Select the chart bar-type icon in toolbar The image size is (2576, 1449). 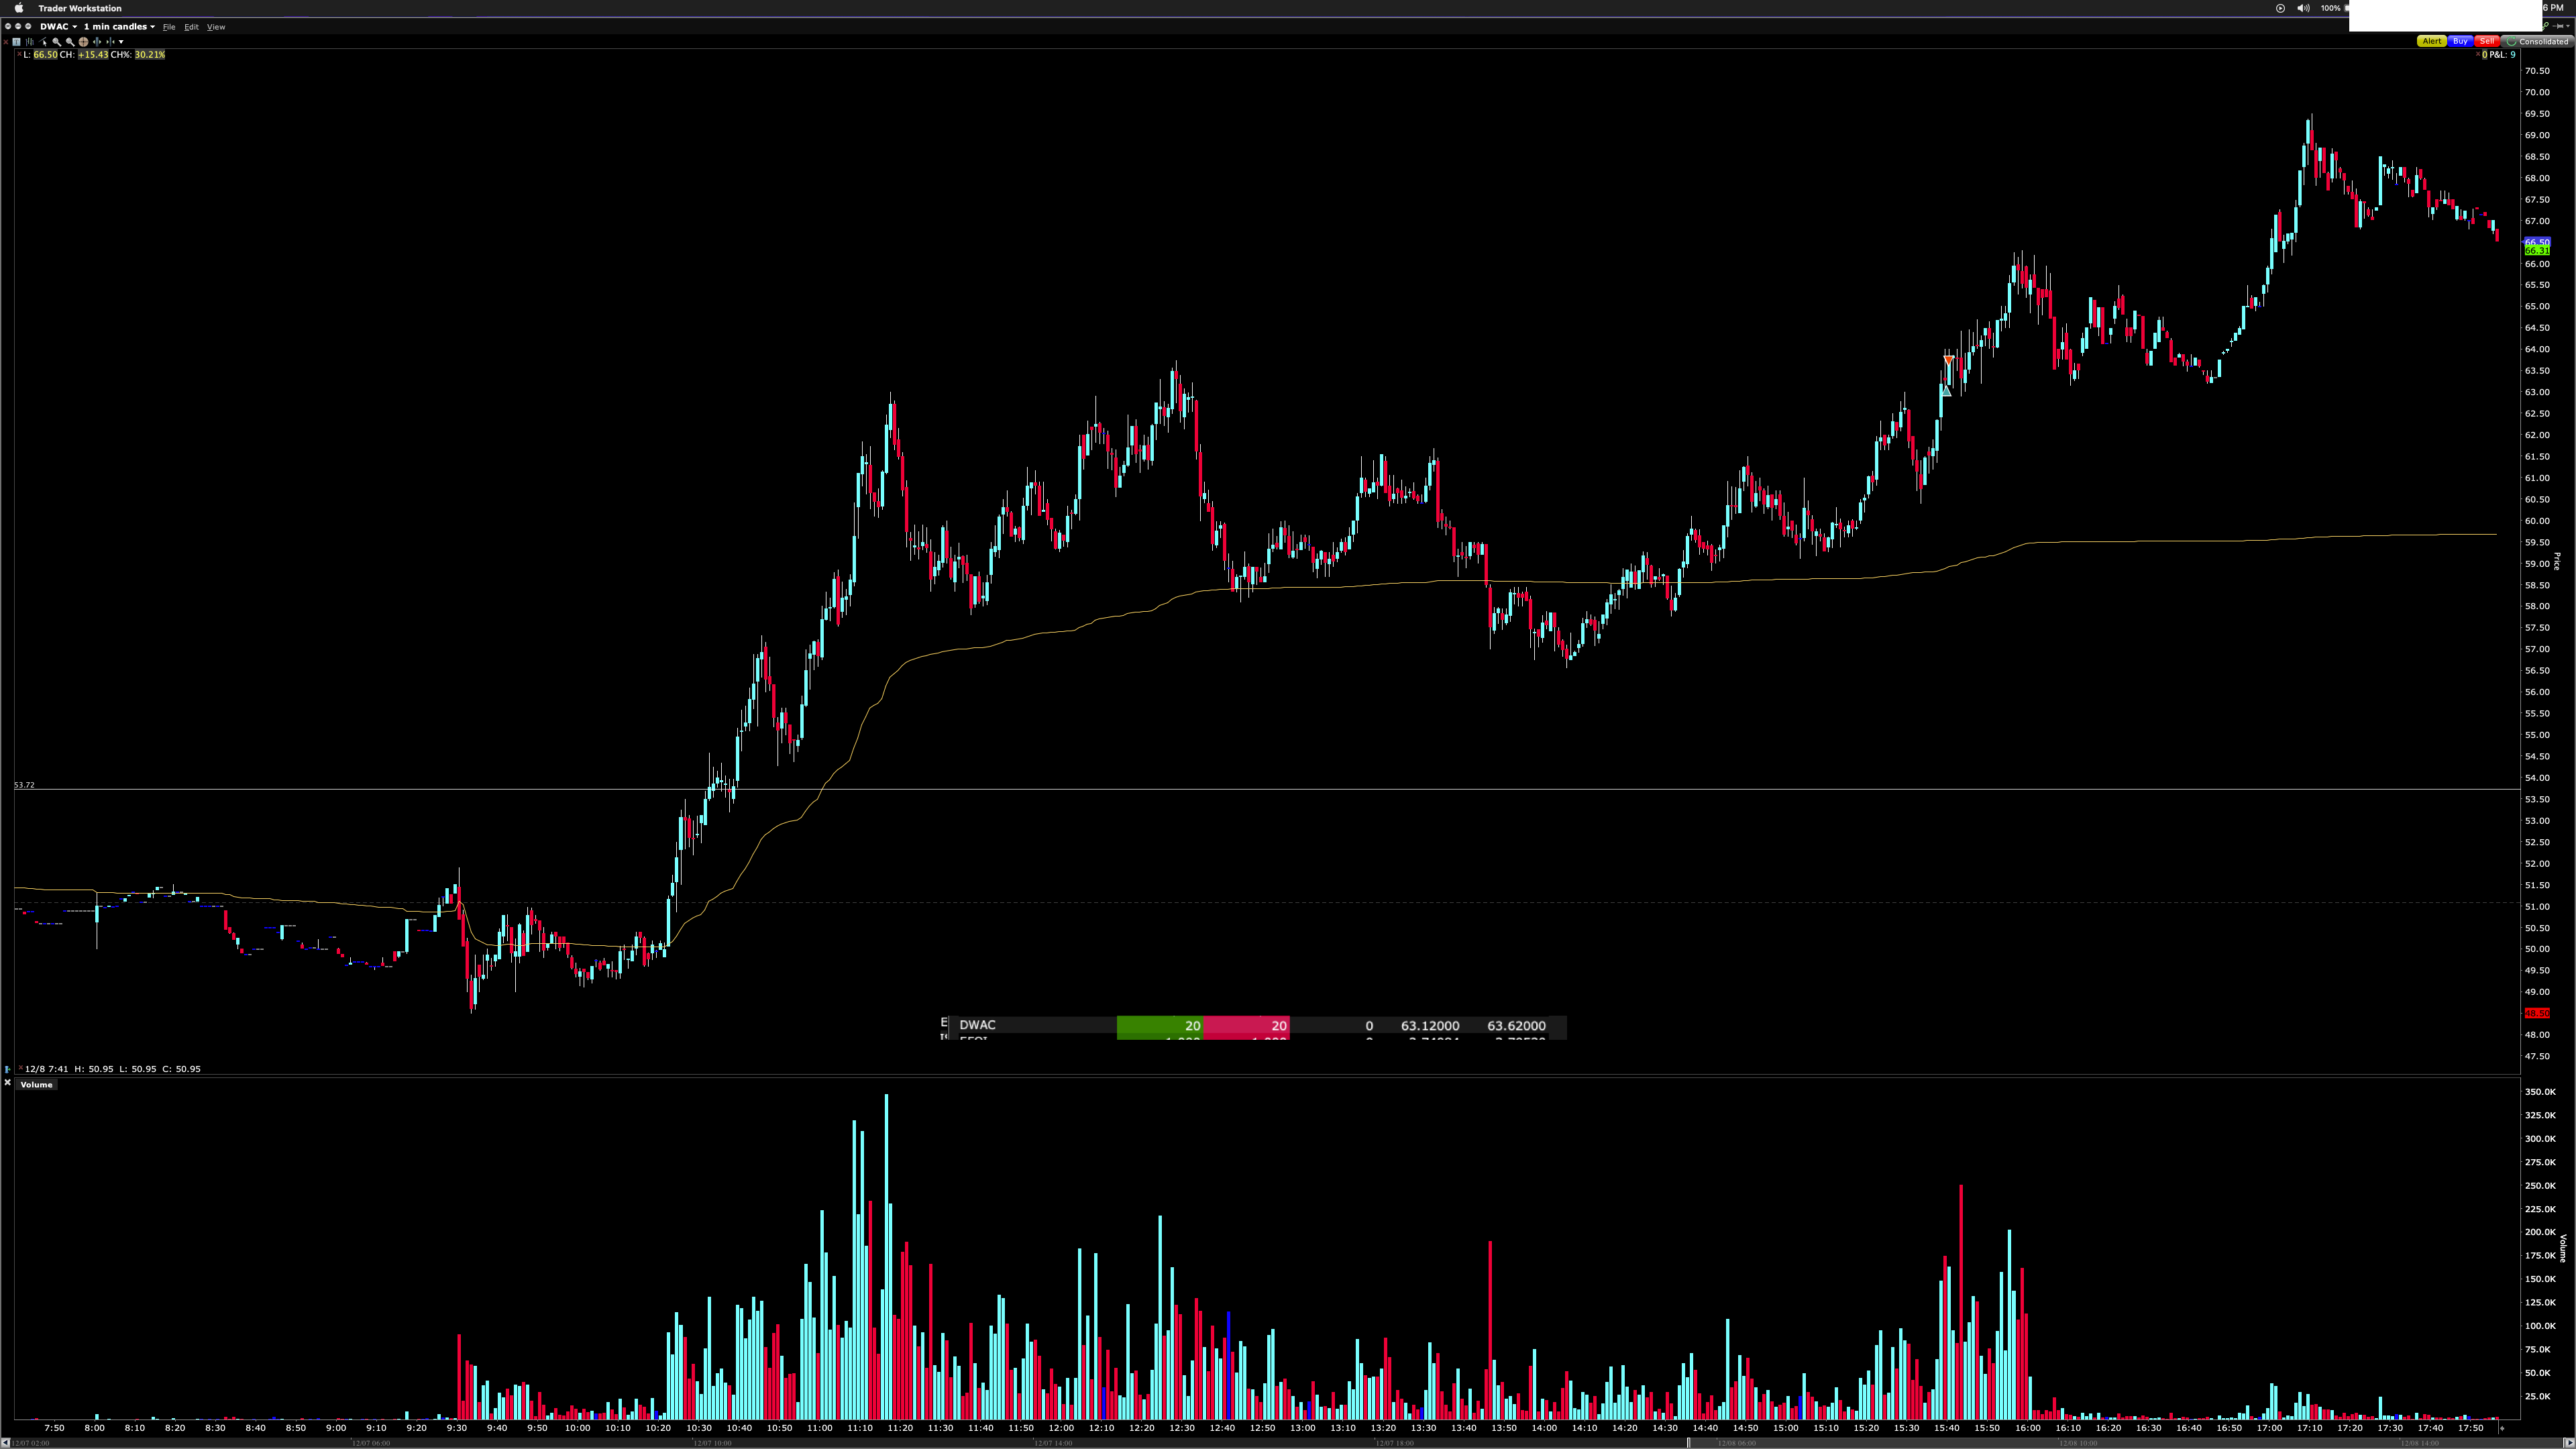30,42
